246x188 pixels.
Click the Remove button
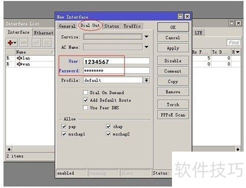coord(173,92)
